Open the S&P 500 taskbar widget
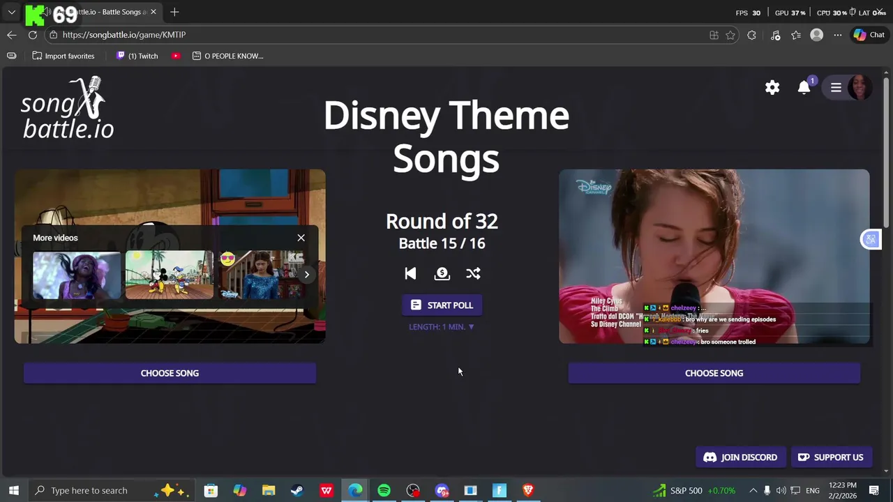 tap(693, 490)
